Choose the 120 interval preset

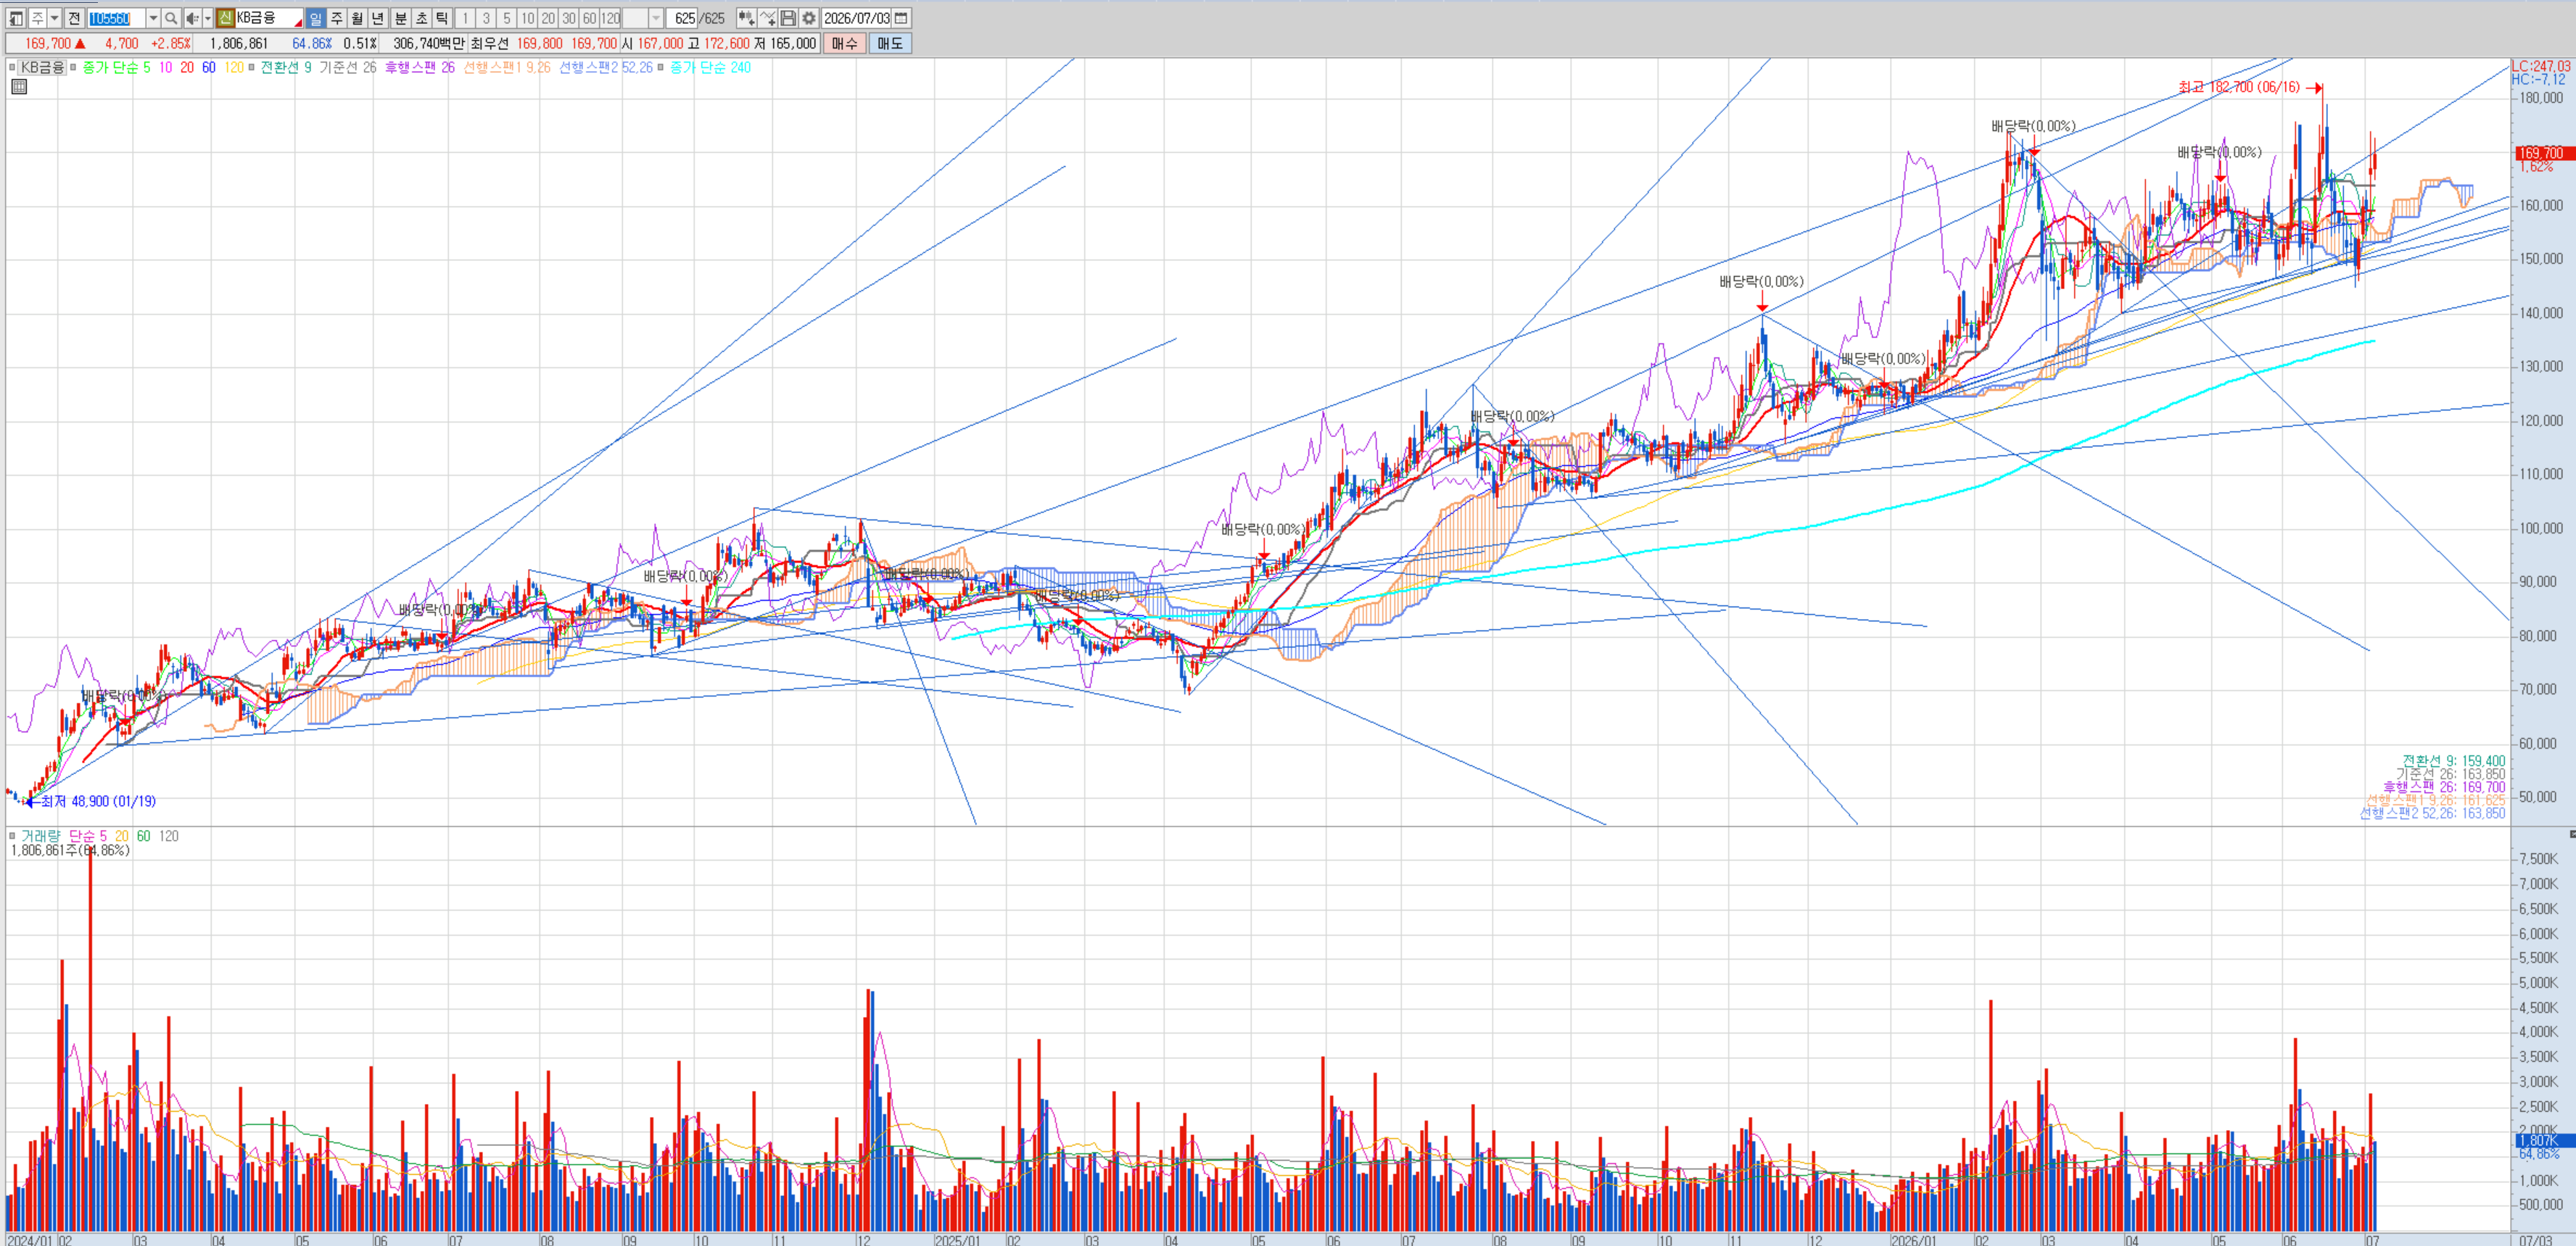pos(611,18)
